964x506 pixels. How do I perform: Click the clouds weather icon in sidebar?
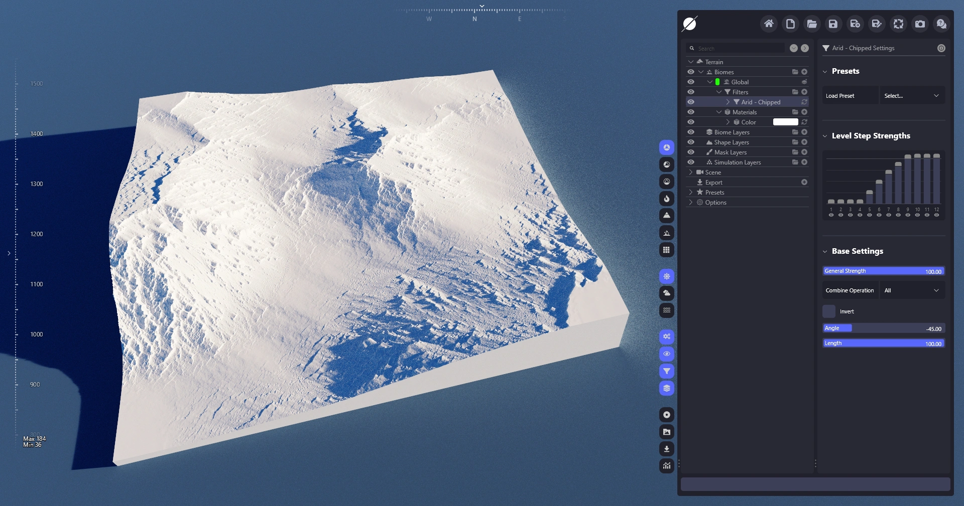click(x=666, y=293)
